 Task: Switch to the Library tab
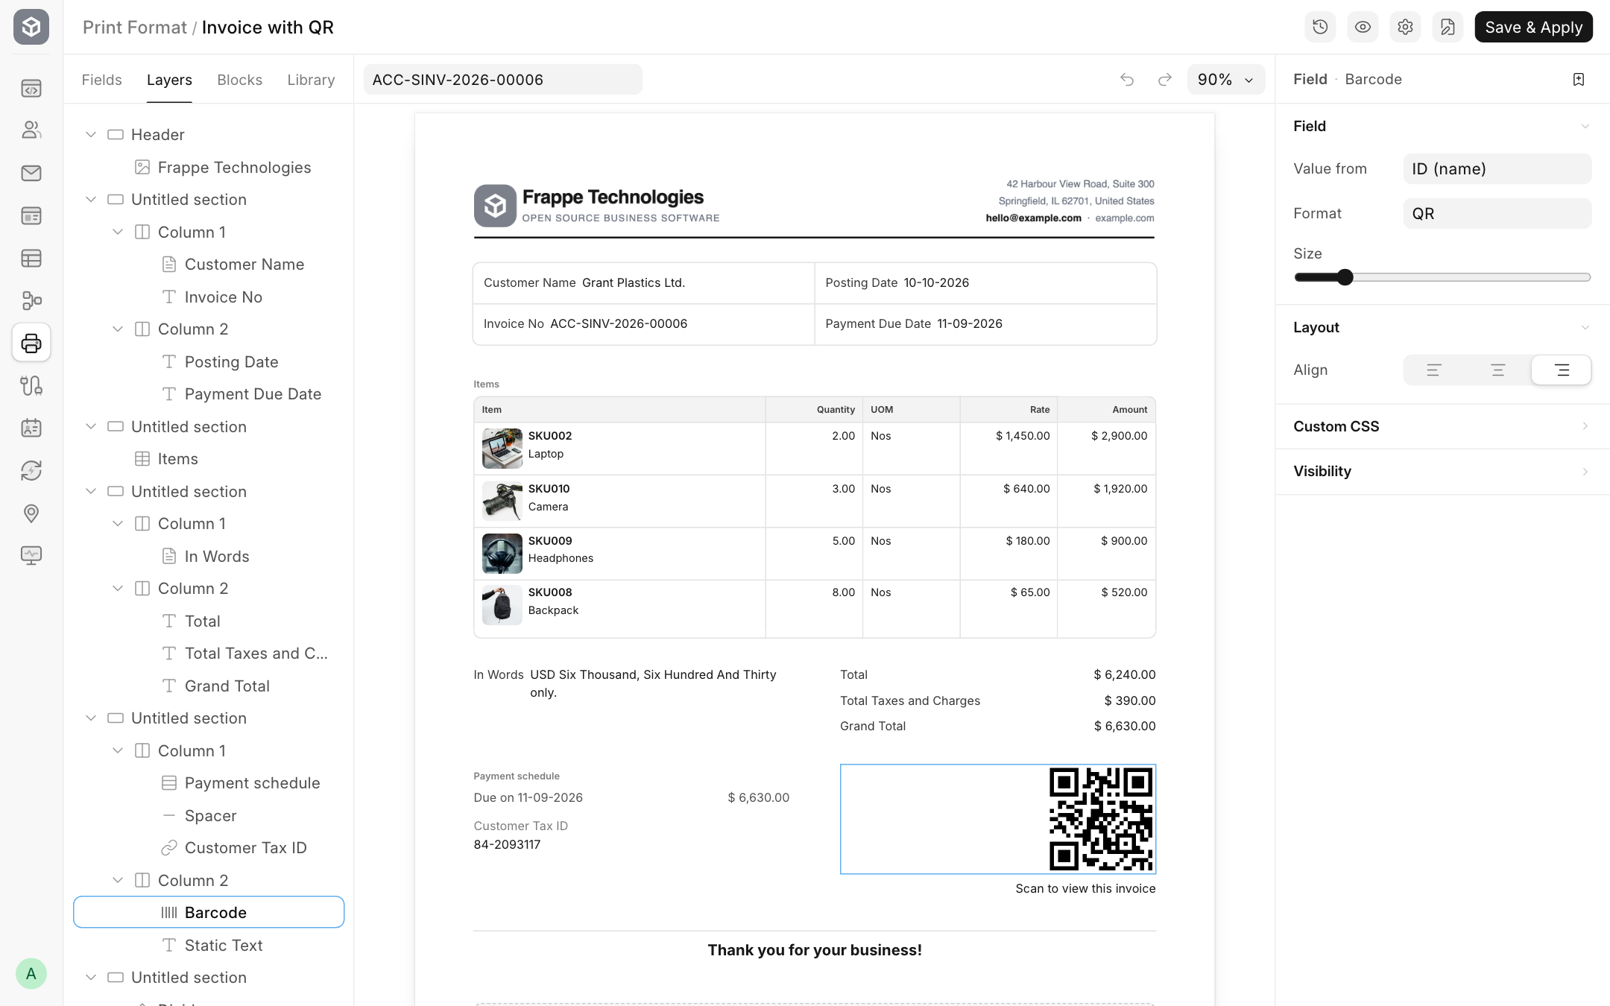(311, 80)
